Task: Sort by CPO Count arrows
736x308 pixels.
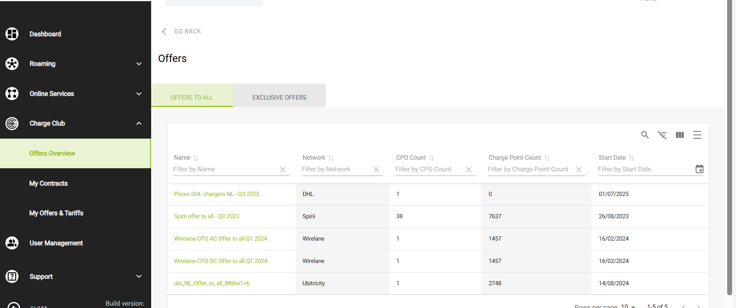Action: pos(431,158)
